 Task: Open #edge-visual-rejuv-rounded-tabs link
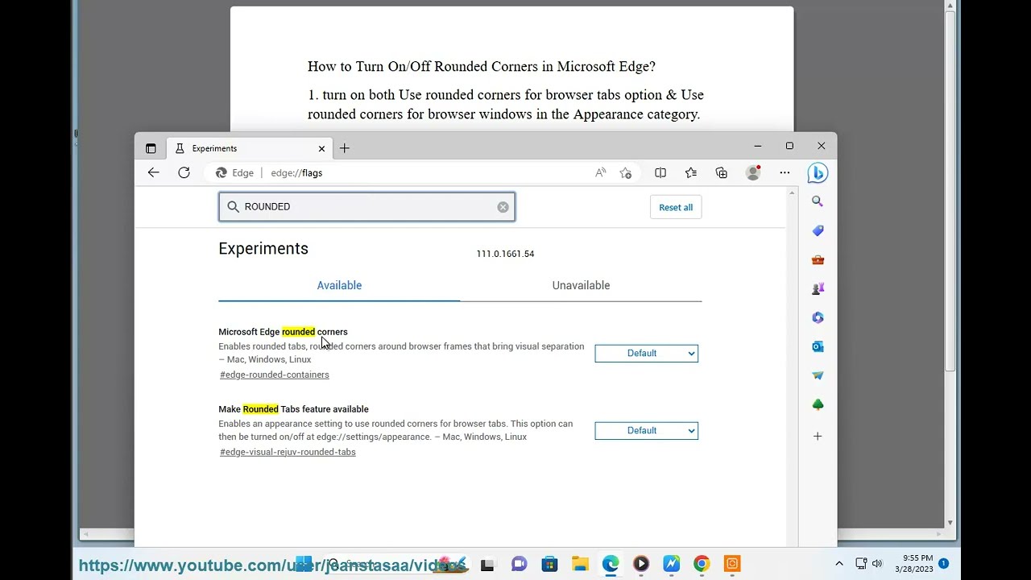(x=288, y=452)
